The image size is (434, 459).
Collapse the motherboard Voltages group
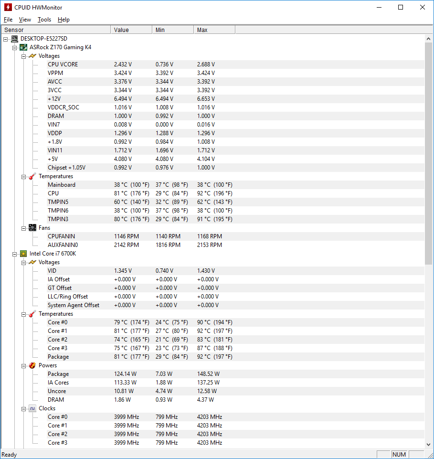pos(23,56)
